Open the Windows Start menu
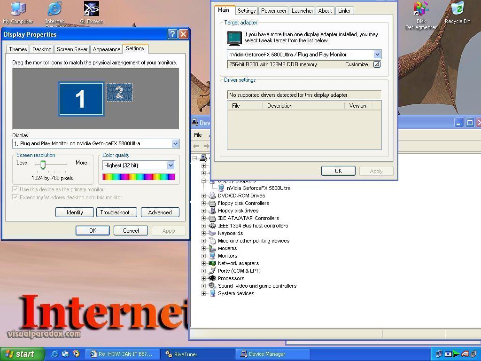The width and height of the screenshot is (481, 361). click(x=22, y=354)
